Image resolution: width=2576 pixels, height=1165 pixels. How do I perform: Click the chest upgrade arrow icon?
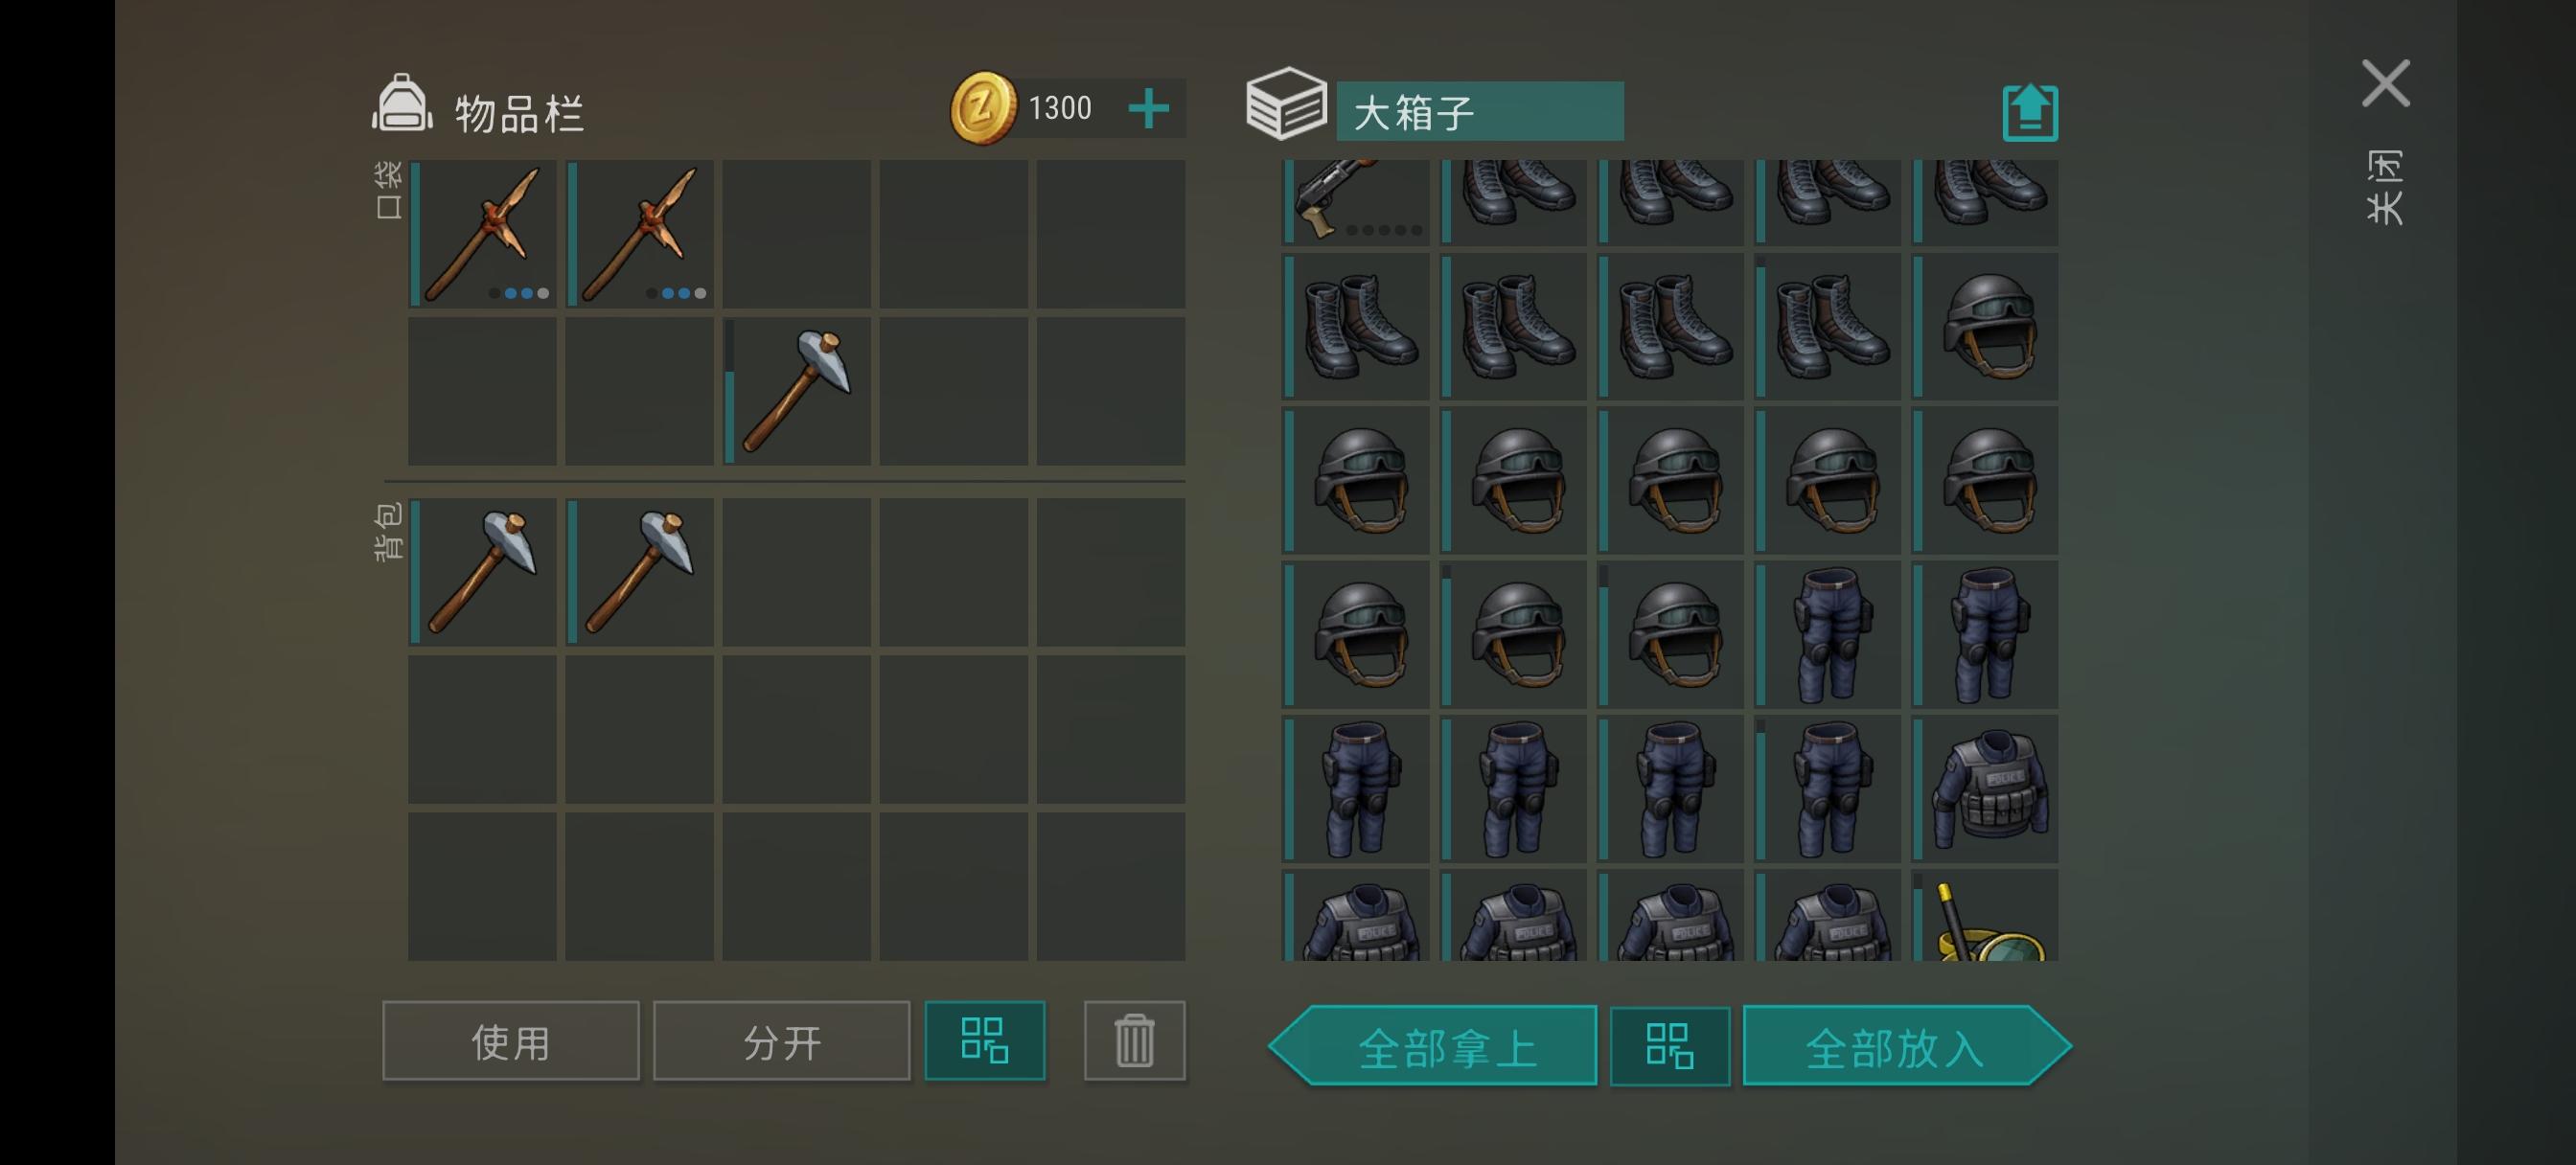2030,112
